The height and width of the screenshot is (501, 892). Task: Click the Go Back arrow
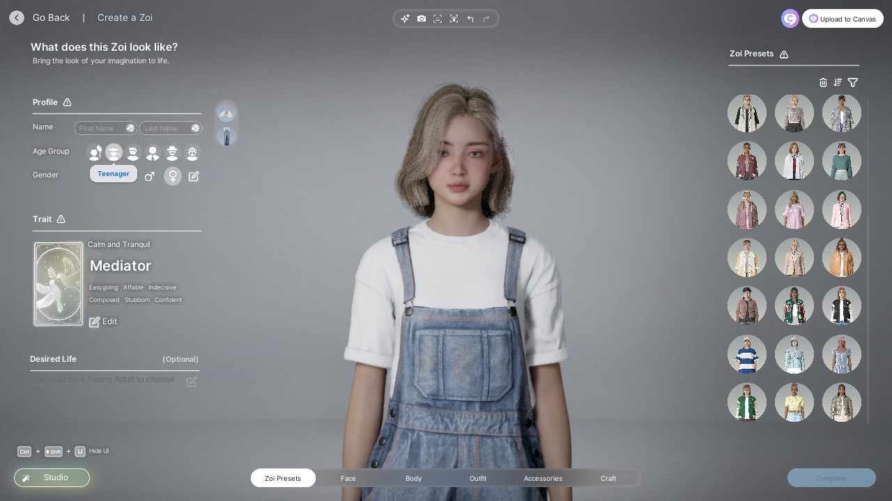17,18
